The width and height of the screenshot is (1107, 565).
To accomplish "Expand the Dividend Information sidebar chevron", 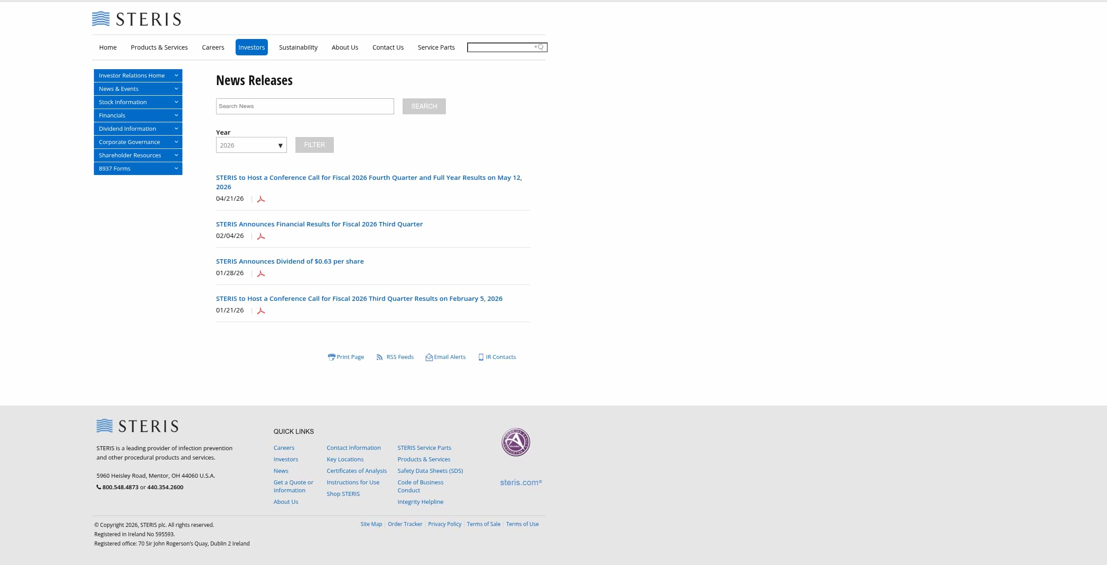I will [x=176, y=129].
